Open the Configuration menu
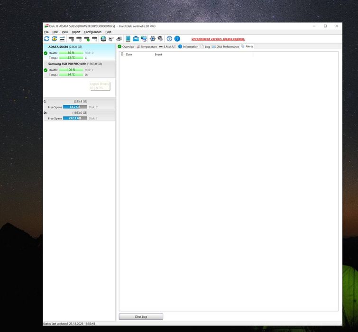Image resolution: width=358 pixels, height=332 pixels. click(92, 32)
